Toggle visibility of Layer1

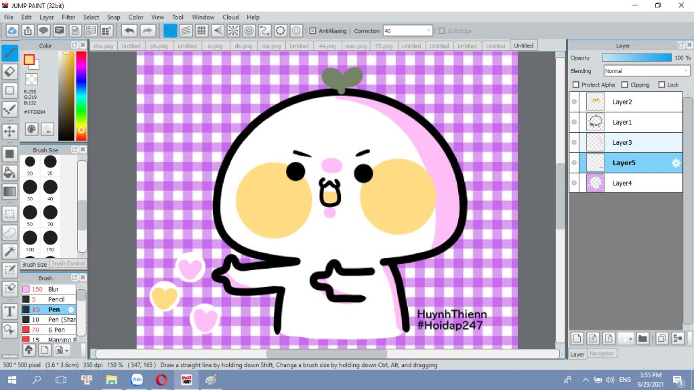(574, 122)
